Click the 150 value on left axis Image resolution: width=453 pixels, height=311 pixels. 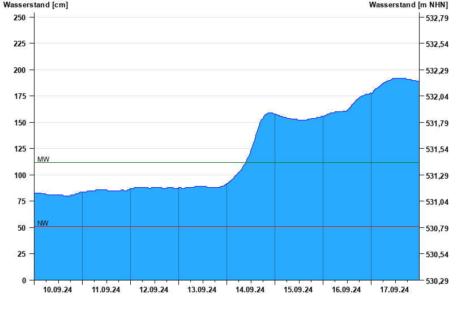pyautogui.click(x=20, y=123)
